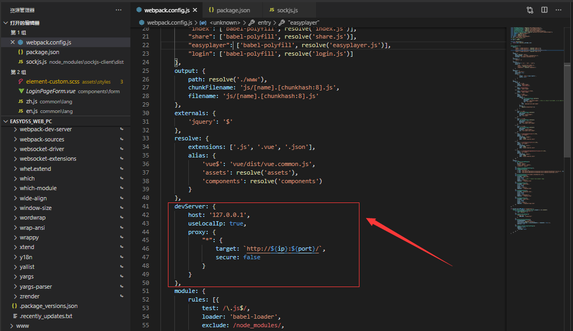
Task: Click the text file icon beside .recently_updates.txt
Action: tap(15, 316)
